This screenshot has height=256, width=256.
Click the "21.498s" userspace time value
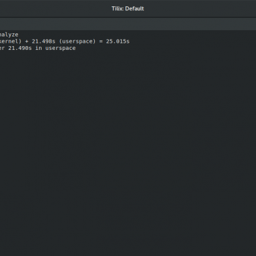pos(44,41)
